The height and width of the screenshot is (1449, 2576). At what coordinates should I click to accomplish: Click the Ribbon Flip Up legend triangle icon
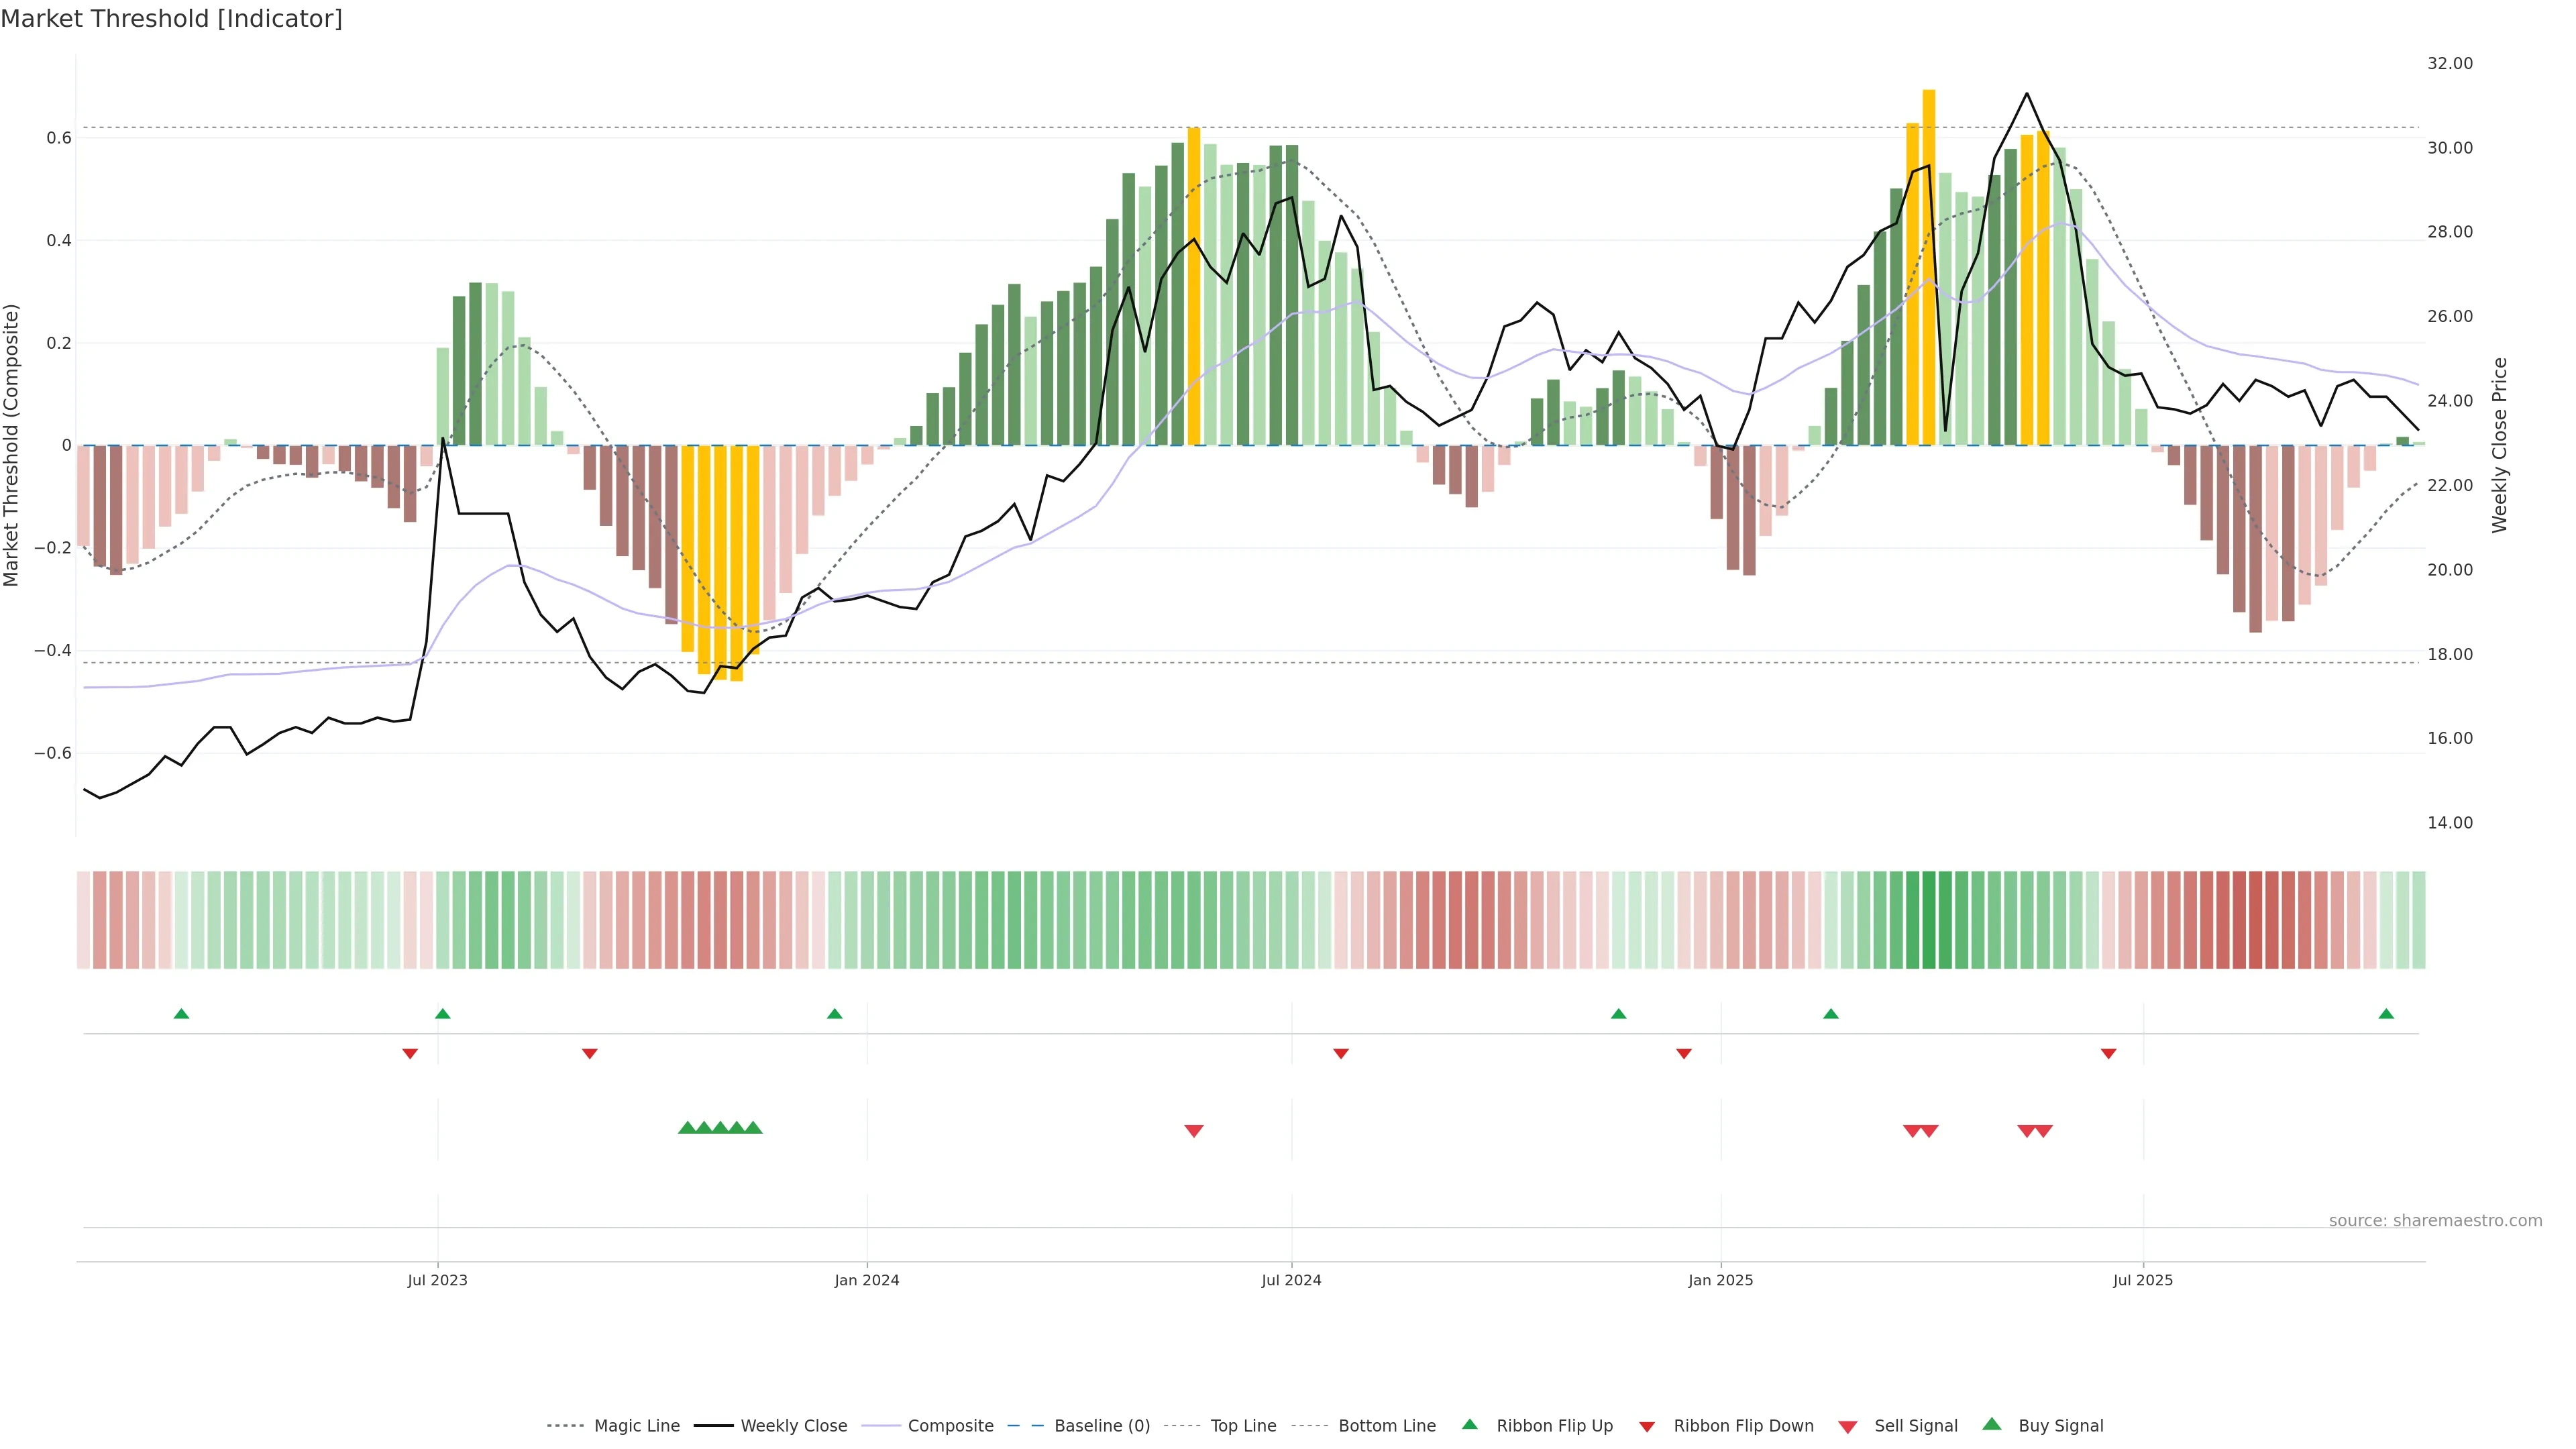click(x=1469, y=1424)
